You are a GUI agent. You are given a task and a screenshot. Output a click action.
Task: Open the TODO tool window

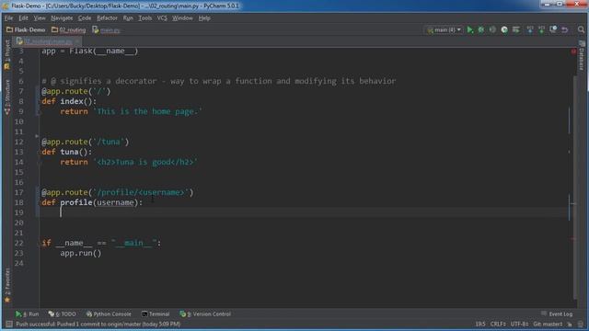(x=63, y=314)
